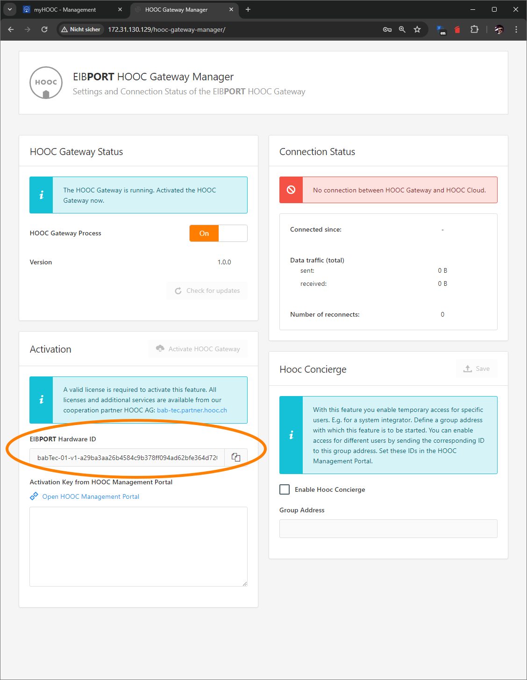
Task: Open the browser extensions puzzle icon
Action: 474,29
